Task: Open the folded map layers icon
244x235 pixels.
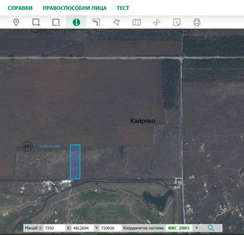Action: (136, 22)
